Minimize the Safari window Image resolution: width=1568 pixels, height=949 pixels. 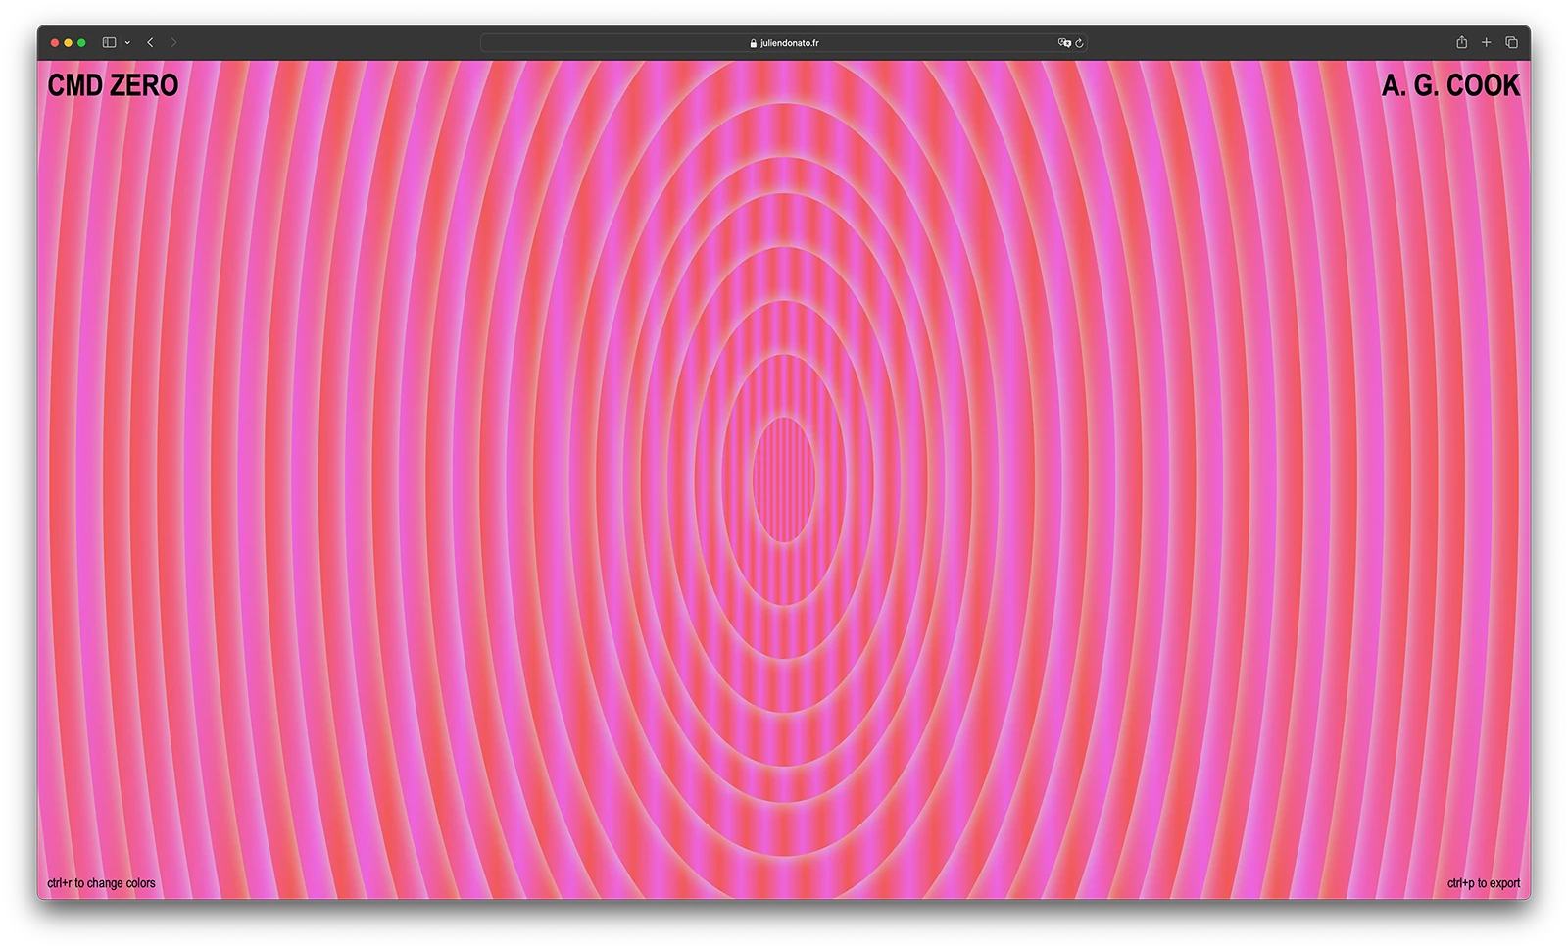click(68, 42)
